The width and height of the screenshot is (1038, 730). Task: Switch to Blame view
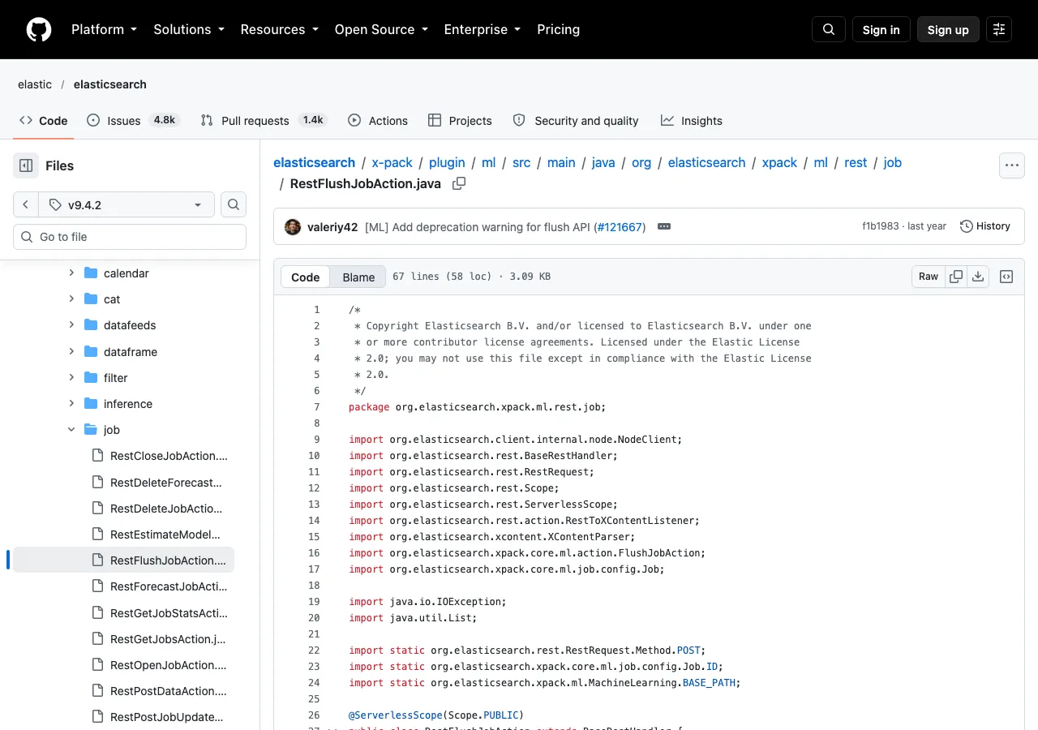click(x=358, y=277)
